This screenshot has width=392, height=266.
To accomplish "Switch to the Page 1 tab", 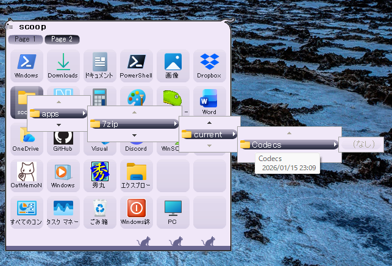I will pyautogui.click(x=26, y=39).
